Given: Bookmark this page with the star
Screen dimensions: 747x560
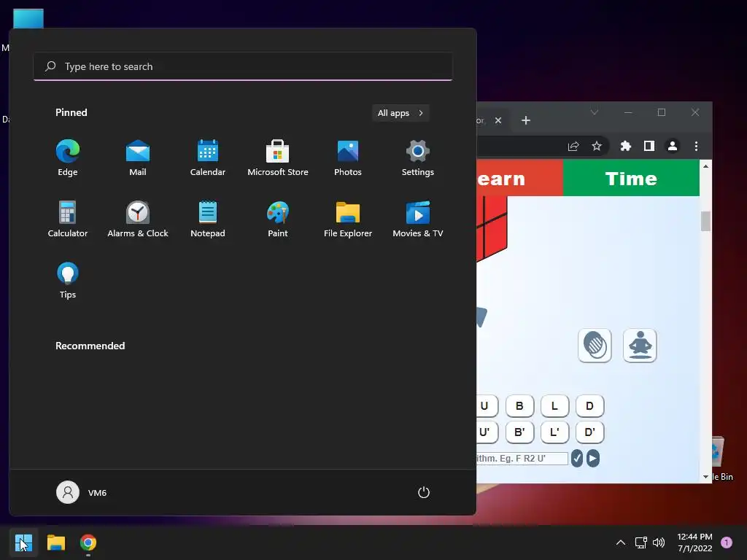Looking at the screenshot, I should (597, 146).
